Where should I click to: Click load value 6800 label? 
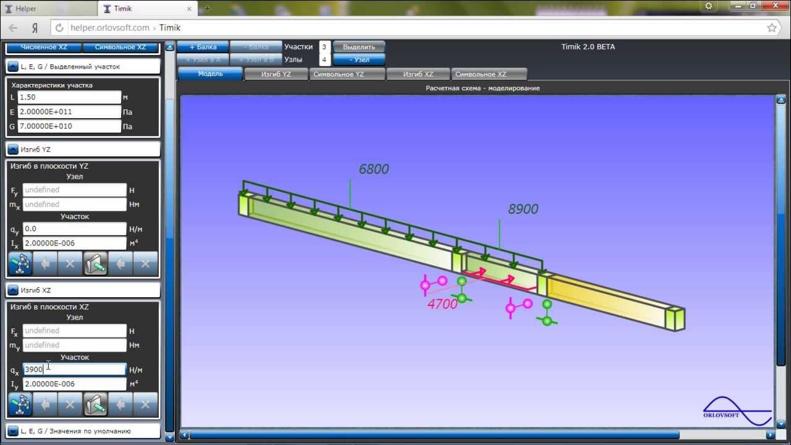click(x=374, y=169)
